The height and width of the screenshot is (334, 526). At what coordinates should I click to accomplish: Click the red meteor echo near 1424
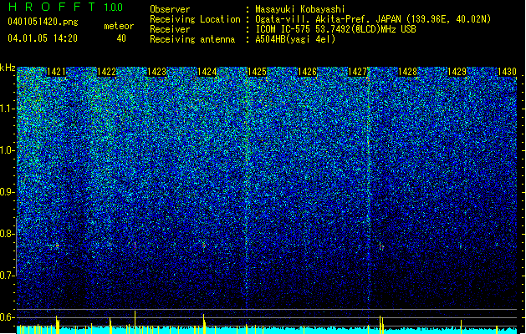pos(204,246)
